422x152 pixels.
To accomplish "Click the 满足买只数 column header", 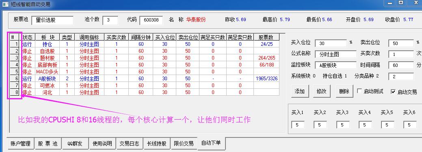I will pos(213,37).
